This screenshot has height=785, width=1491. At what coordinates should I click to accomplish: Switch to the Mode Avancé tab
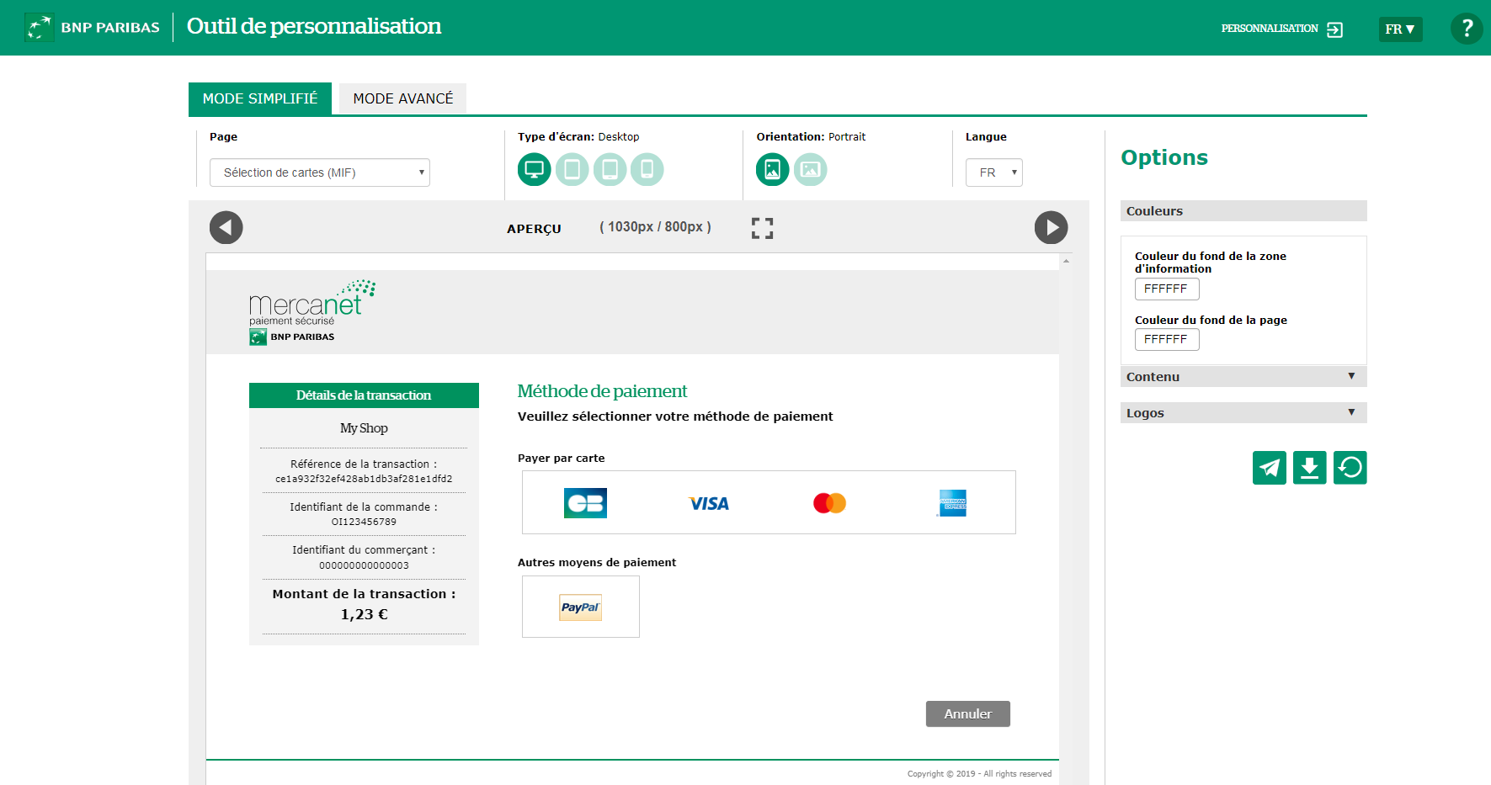402,98
